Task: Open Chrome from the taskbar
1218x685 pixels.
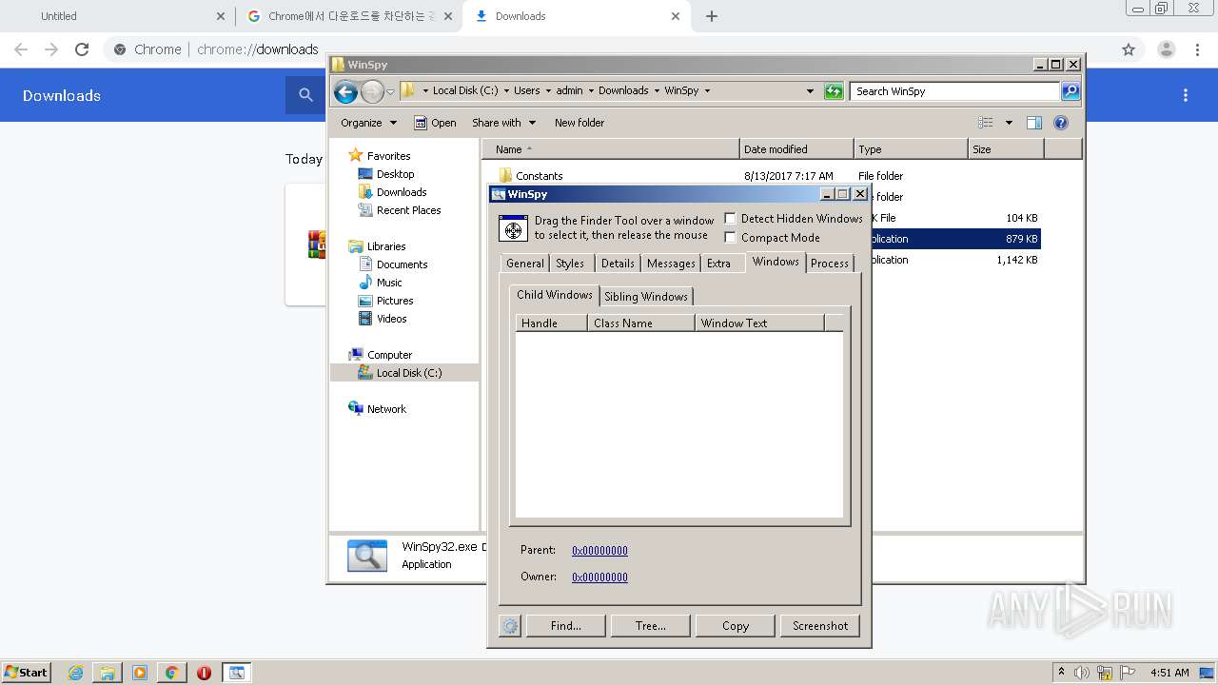Action: click(171, 673)
